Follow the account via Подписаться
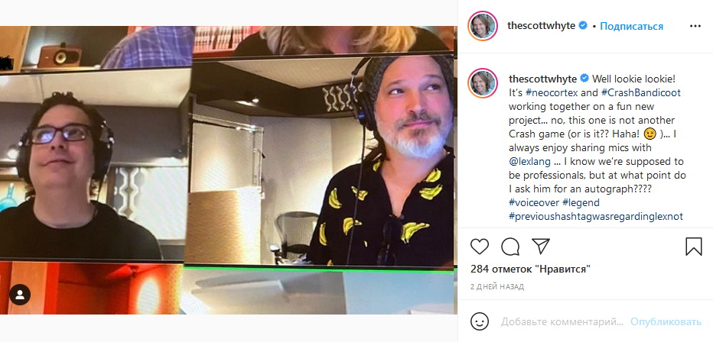Screen dimensions: 713x342 coord(631,26)
